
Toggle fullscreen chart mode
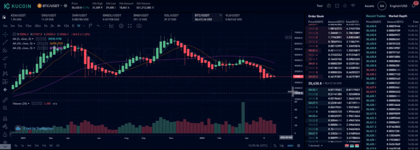pyautogui.click(x=130, y=26)
